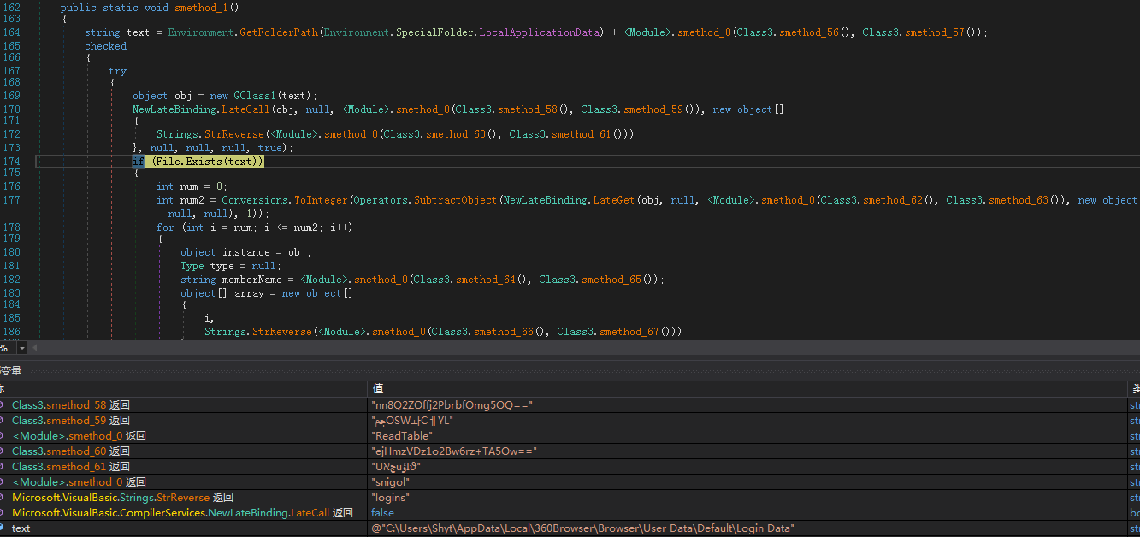The width and height of the screenshot is (1140, 537).
Task: Click smethod_61 on line 172
Action: (x=581, y=134)
